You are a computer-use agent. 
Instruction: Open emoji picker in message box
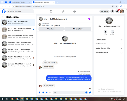86,93
